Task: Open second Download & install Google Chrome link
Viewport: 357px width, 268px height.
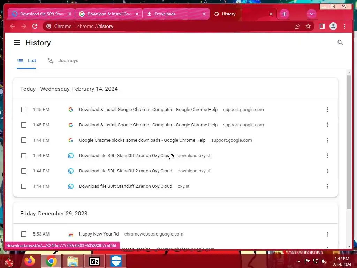Action: [x=148, y=125]
